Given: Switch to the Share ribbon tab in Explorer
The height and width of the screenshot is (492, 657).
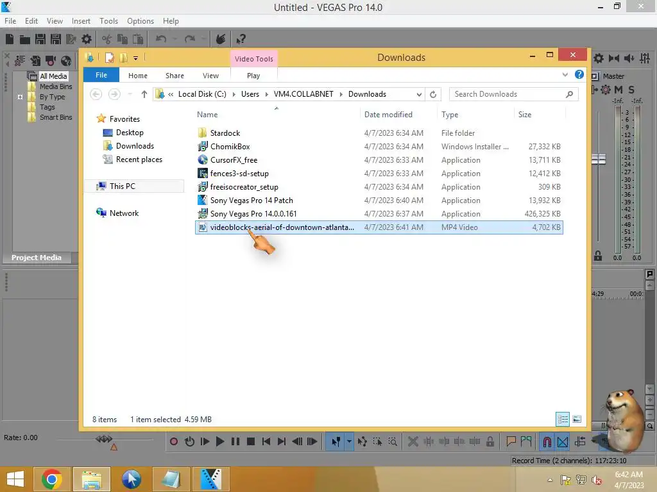Looking at the screenshot, I should click(x=175, y=76).
